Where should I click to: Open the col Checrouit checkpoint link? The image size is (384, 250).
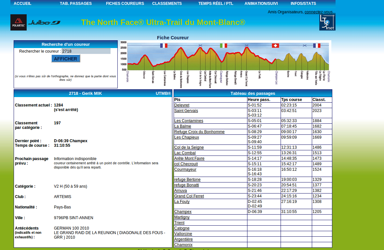(186, 164)
